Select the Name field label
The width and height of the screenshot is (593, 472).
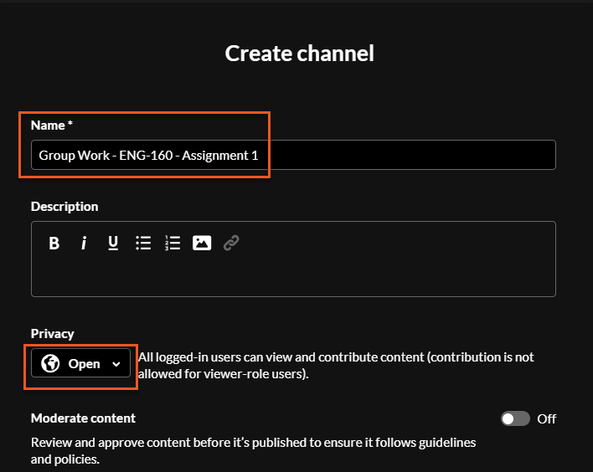51,125
